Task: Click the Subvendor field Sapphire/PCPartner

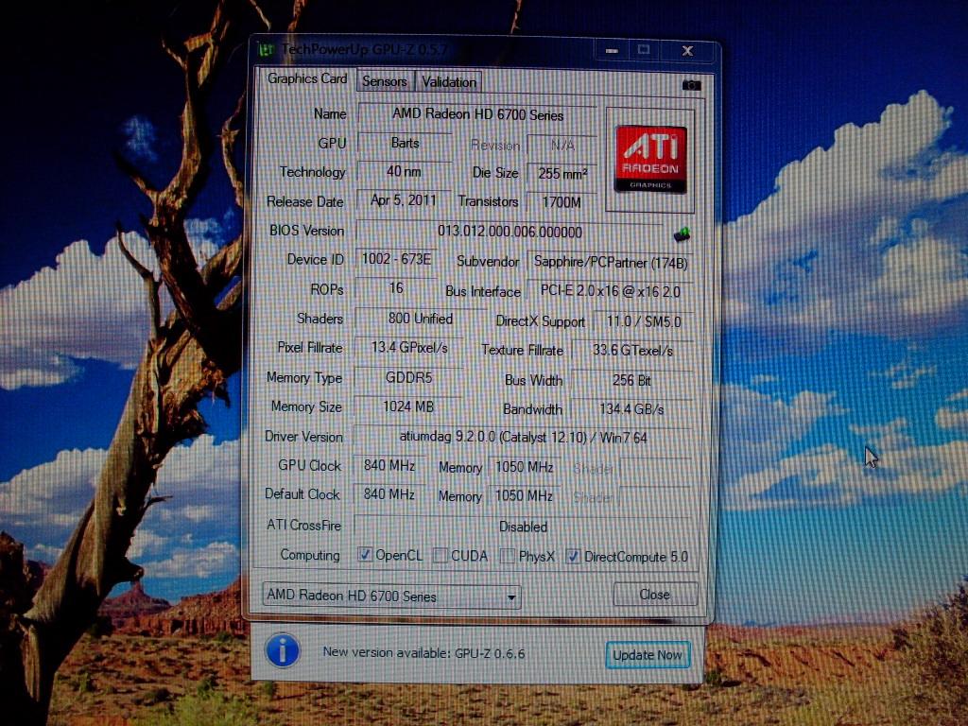Action: pos(611,263)
